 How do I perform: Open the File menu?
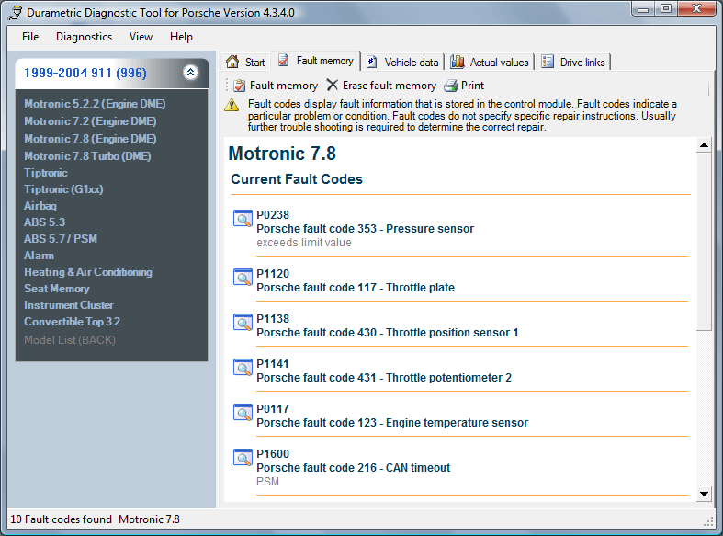[30, 37]
